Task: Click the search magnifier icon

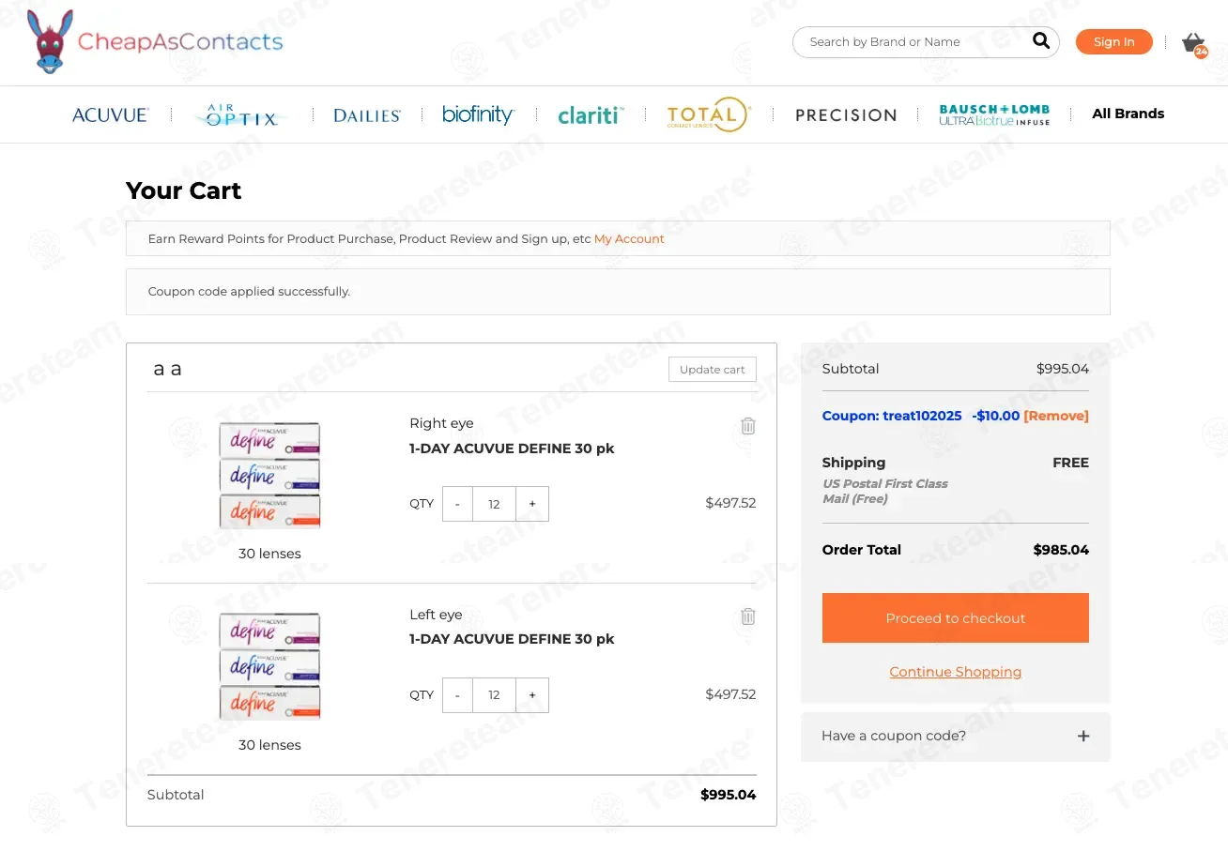Action: (1040, 41)
